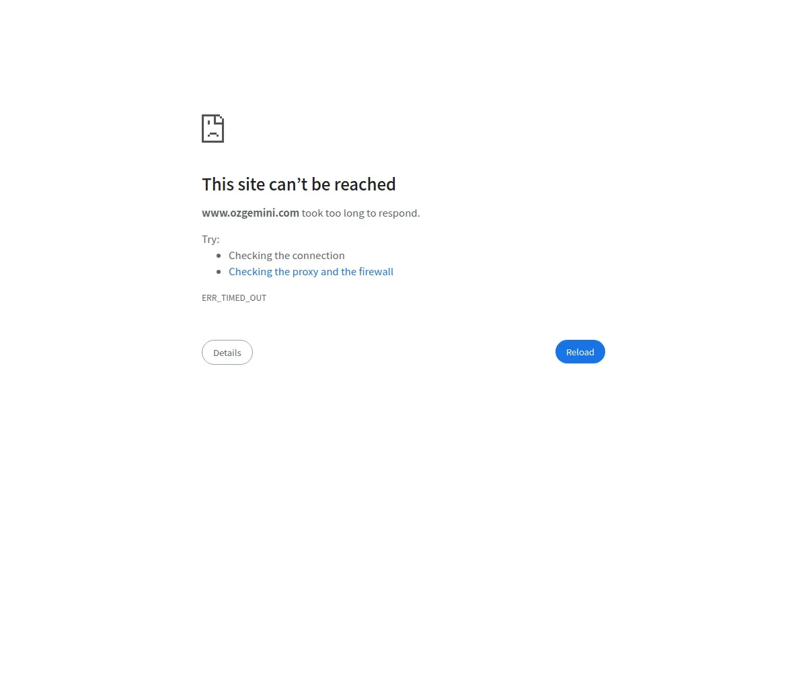Click the word 'can’t' in the heading

coord(287,184)
